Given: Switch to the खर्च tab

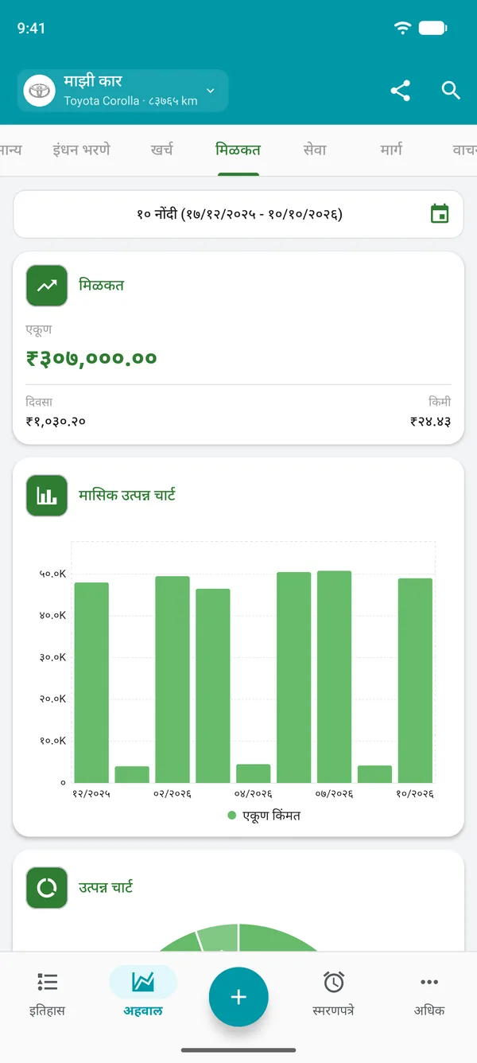Looking at the screenshot, I should [x=162, y=150].
